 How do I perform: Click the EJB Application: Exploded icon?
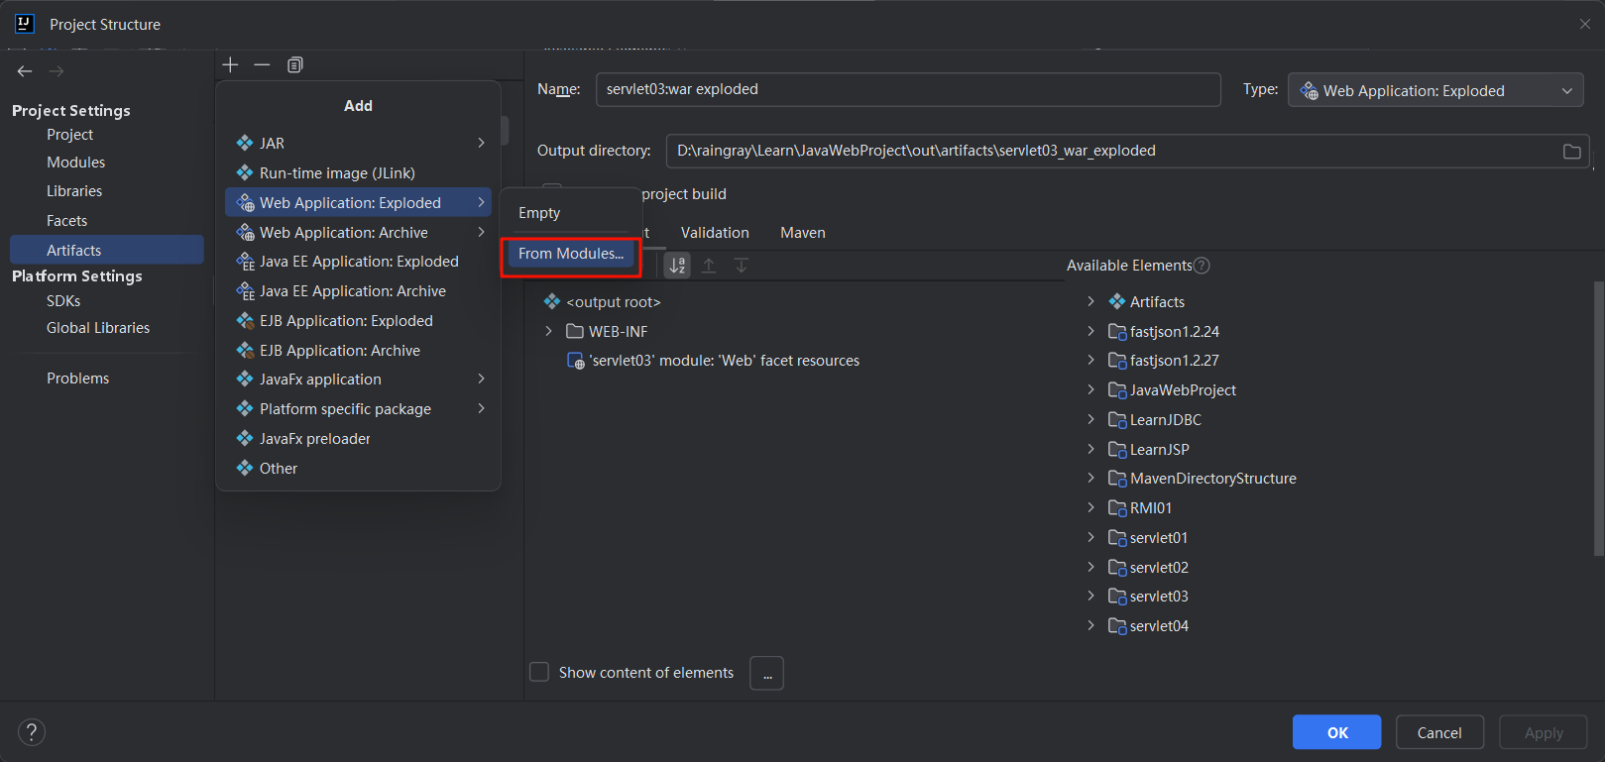tap(245, 320)
